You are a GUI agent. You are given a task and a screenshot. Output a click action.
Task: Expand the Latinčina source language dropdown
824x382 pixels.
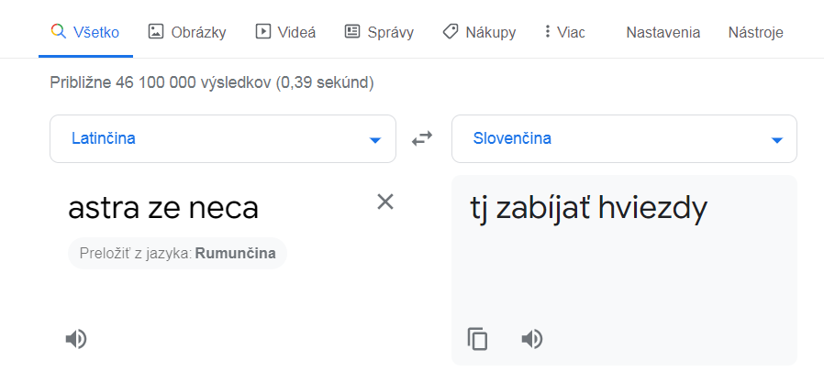[374, 140]
